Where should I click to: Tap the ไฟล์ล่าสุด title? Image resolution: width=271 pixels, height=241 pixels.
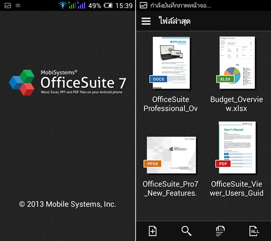pos(174,21)
